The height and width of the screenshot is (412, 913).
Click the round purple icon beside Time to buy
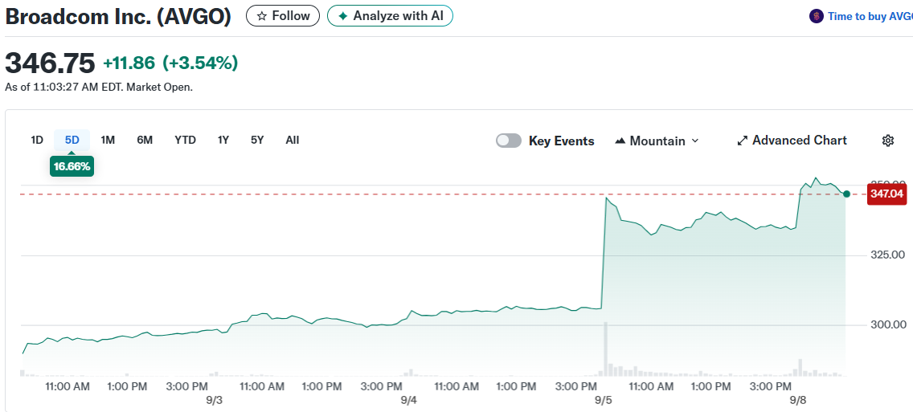point(817,16)
